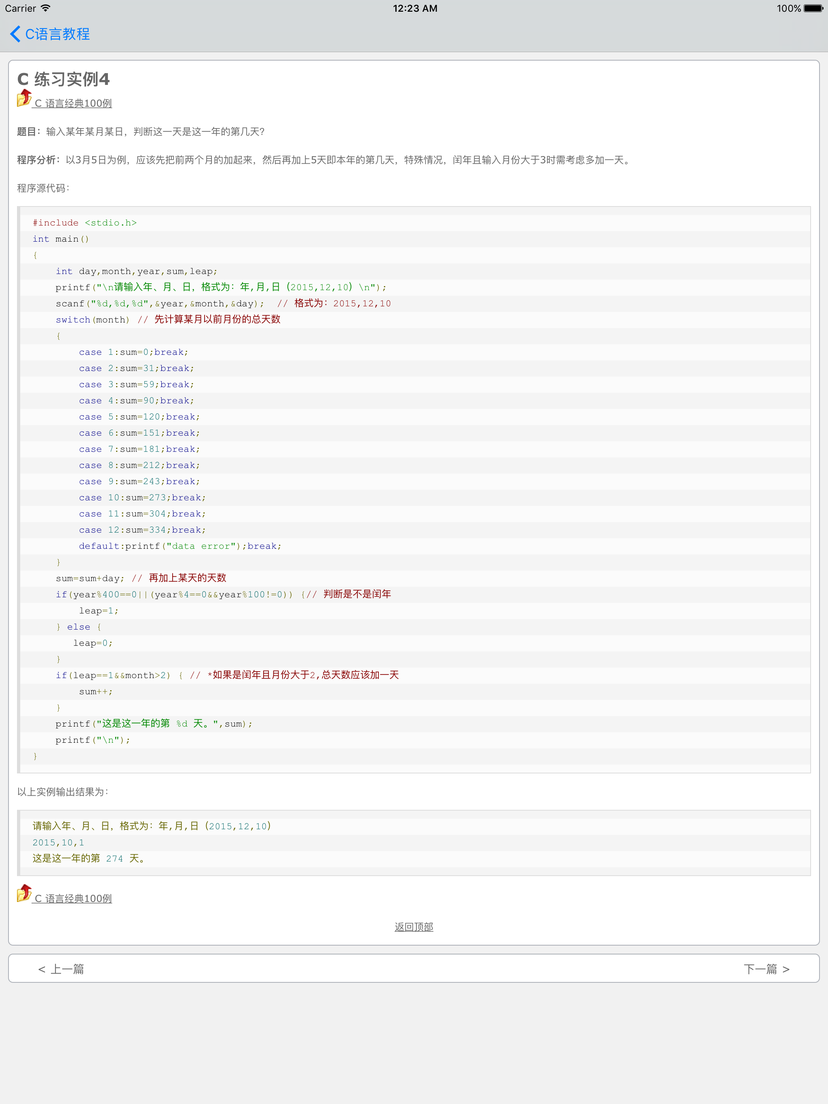Select the case 12:sum=334 line
Screen dimensions: 828x1104
click(x=142, y=530)
